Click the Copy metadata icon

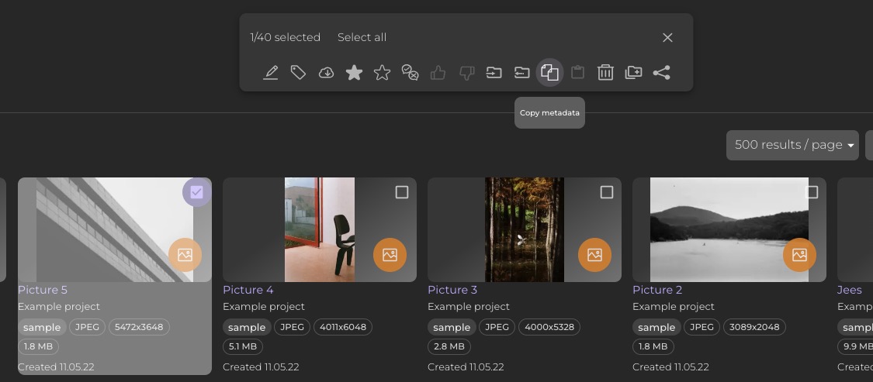coord(549,73)
